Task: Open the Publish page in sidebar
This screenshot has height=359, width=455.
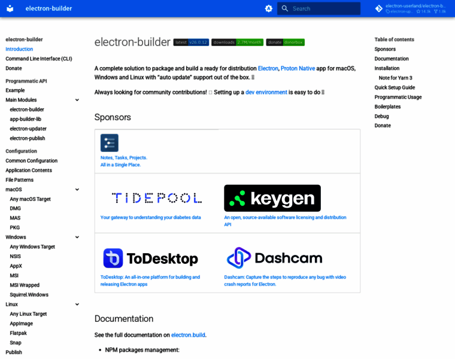Action: pos(14,352)
